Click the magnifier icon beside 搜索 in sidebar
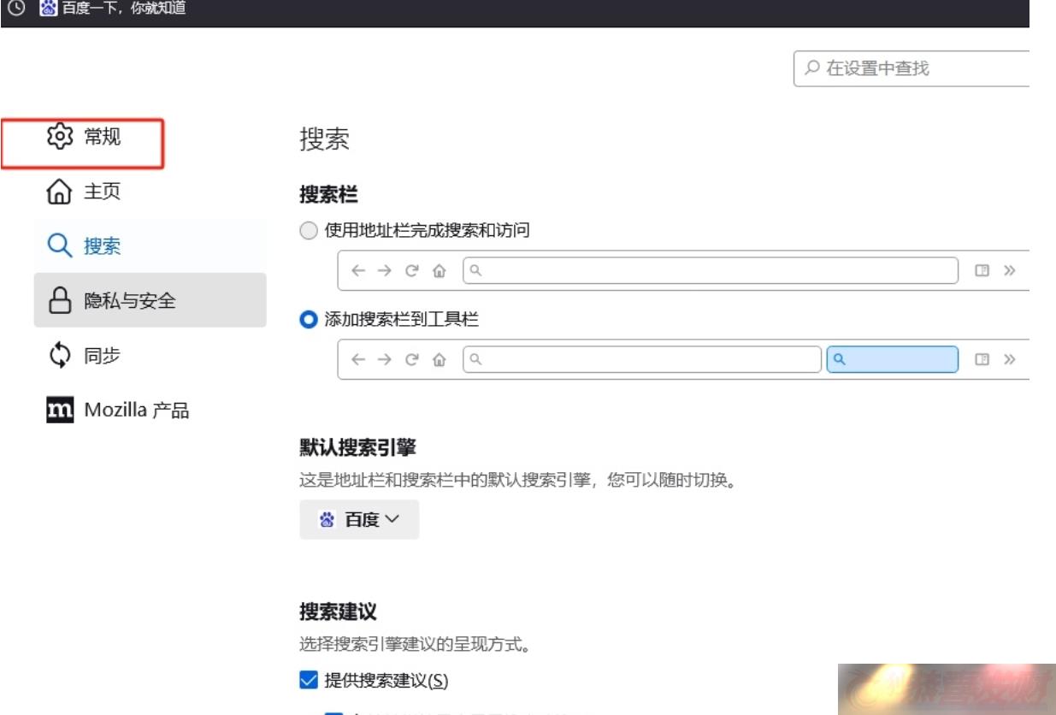This screenshot has height=715, width=1056. point(59,247)
